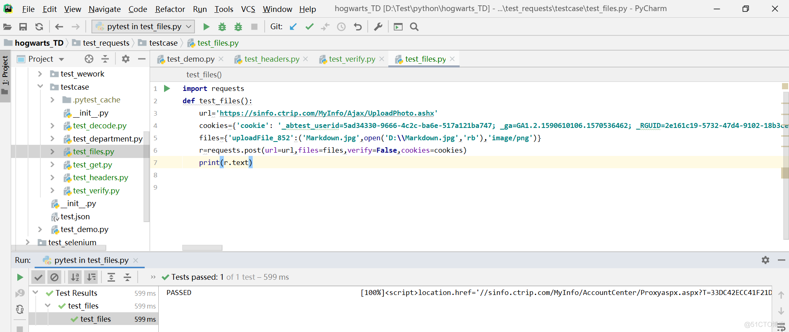The image size is (789, 332).
Task: Revert changes with the undo arrow icon
Action: 358,27
